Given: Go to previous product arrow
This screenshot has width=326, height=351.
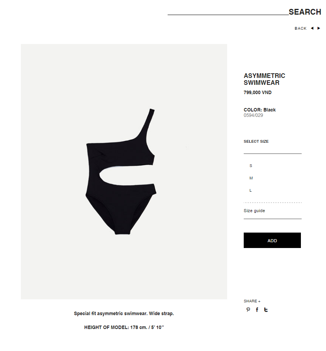Looking at the screenshot, I should (312, 28).
